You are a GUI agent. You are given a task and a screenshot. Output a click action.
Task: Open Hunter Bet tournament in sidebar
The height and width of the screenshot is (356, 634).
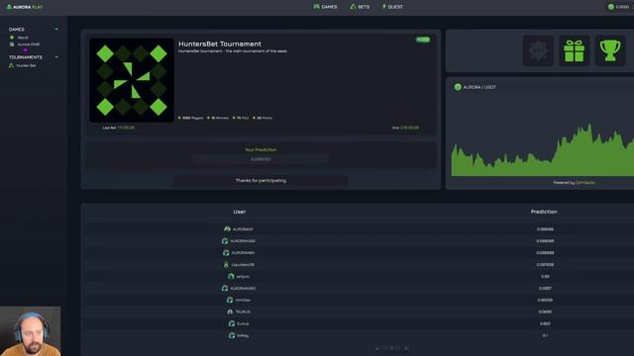click(23, 65)
